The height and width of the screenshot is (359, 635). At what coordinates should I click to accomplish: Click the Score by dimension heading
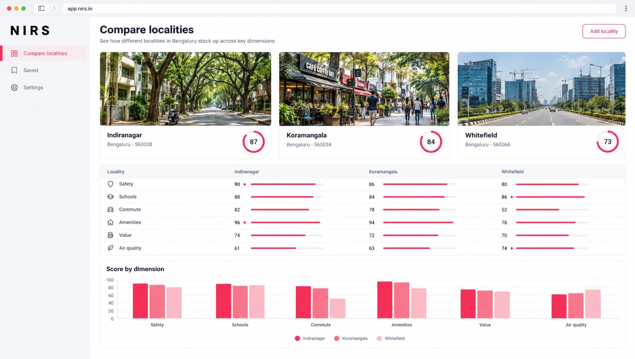coord(135,269)
